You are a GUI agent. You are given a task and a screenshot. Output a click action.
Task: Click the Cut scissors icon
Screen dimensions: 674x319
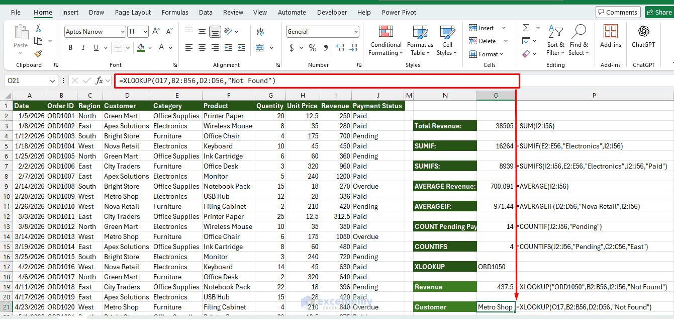(38, 28)
